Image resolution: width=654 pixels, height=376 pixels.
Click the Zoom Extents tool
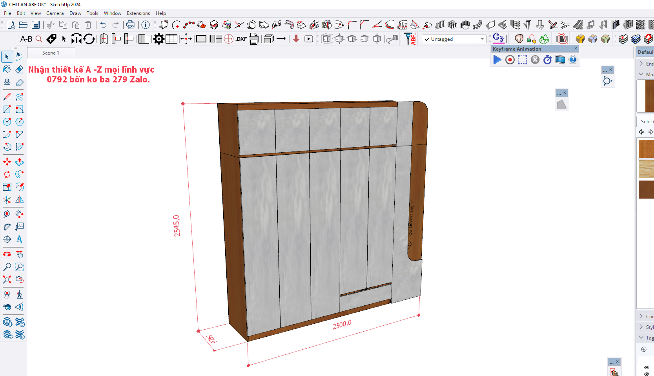point(7,279)
